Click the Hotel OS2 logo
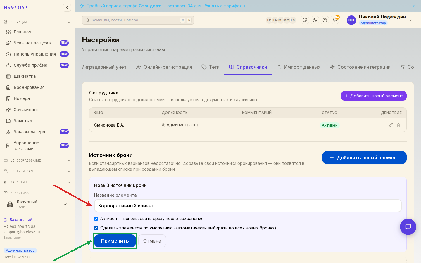Image resolution: width=421 pixels, height=263 pixels. [15, 8]
